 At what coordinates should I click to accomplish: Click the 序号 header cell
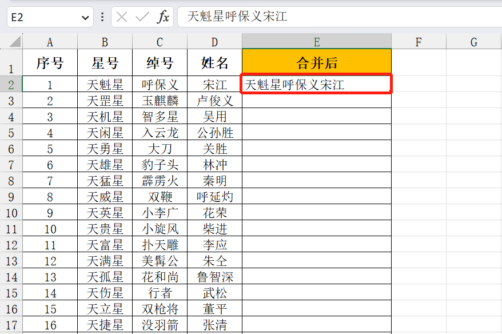pos(50,62)
